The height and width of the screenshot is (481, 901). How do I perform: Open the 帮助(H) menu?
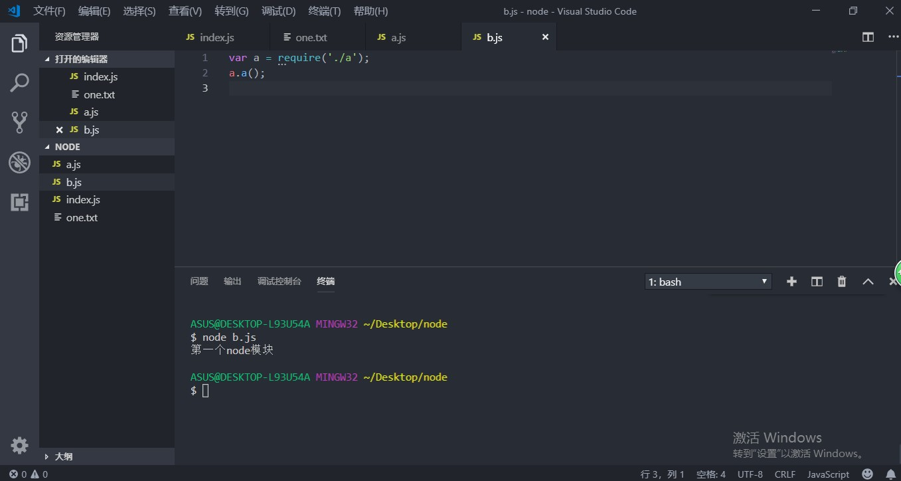pos(370,11)
